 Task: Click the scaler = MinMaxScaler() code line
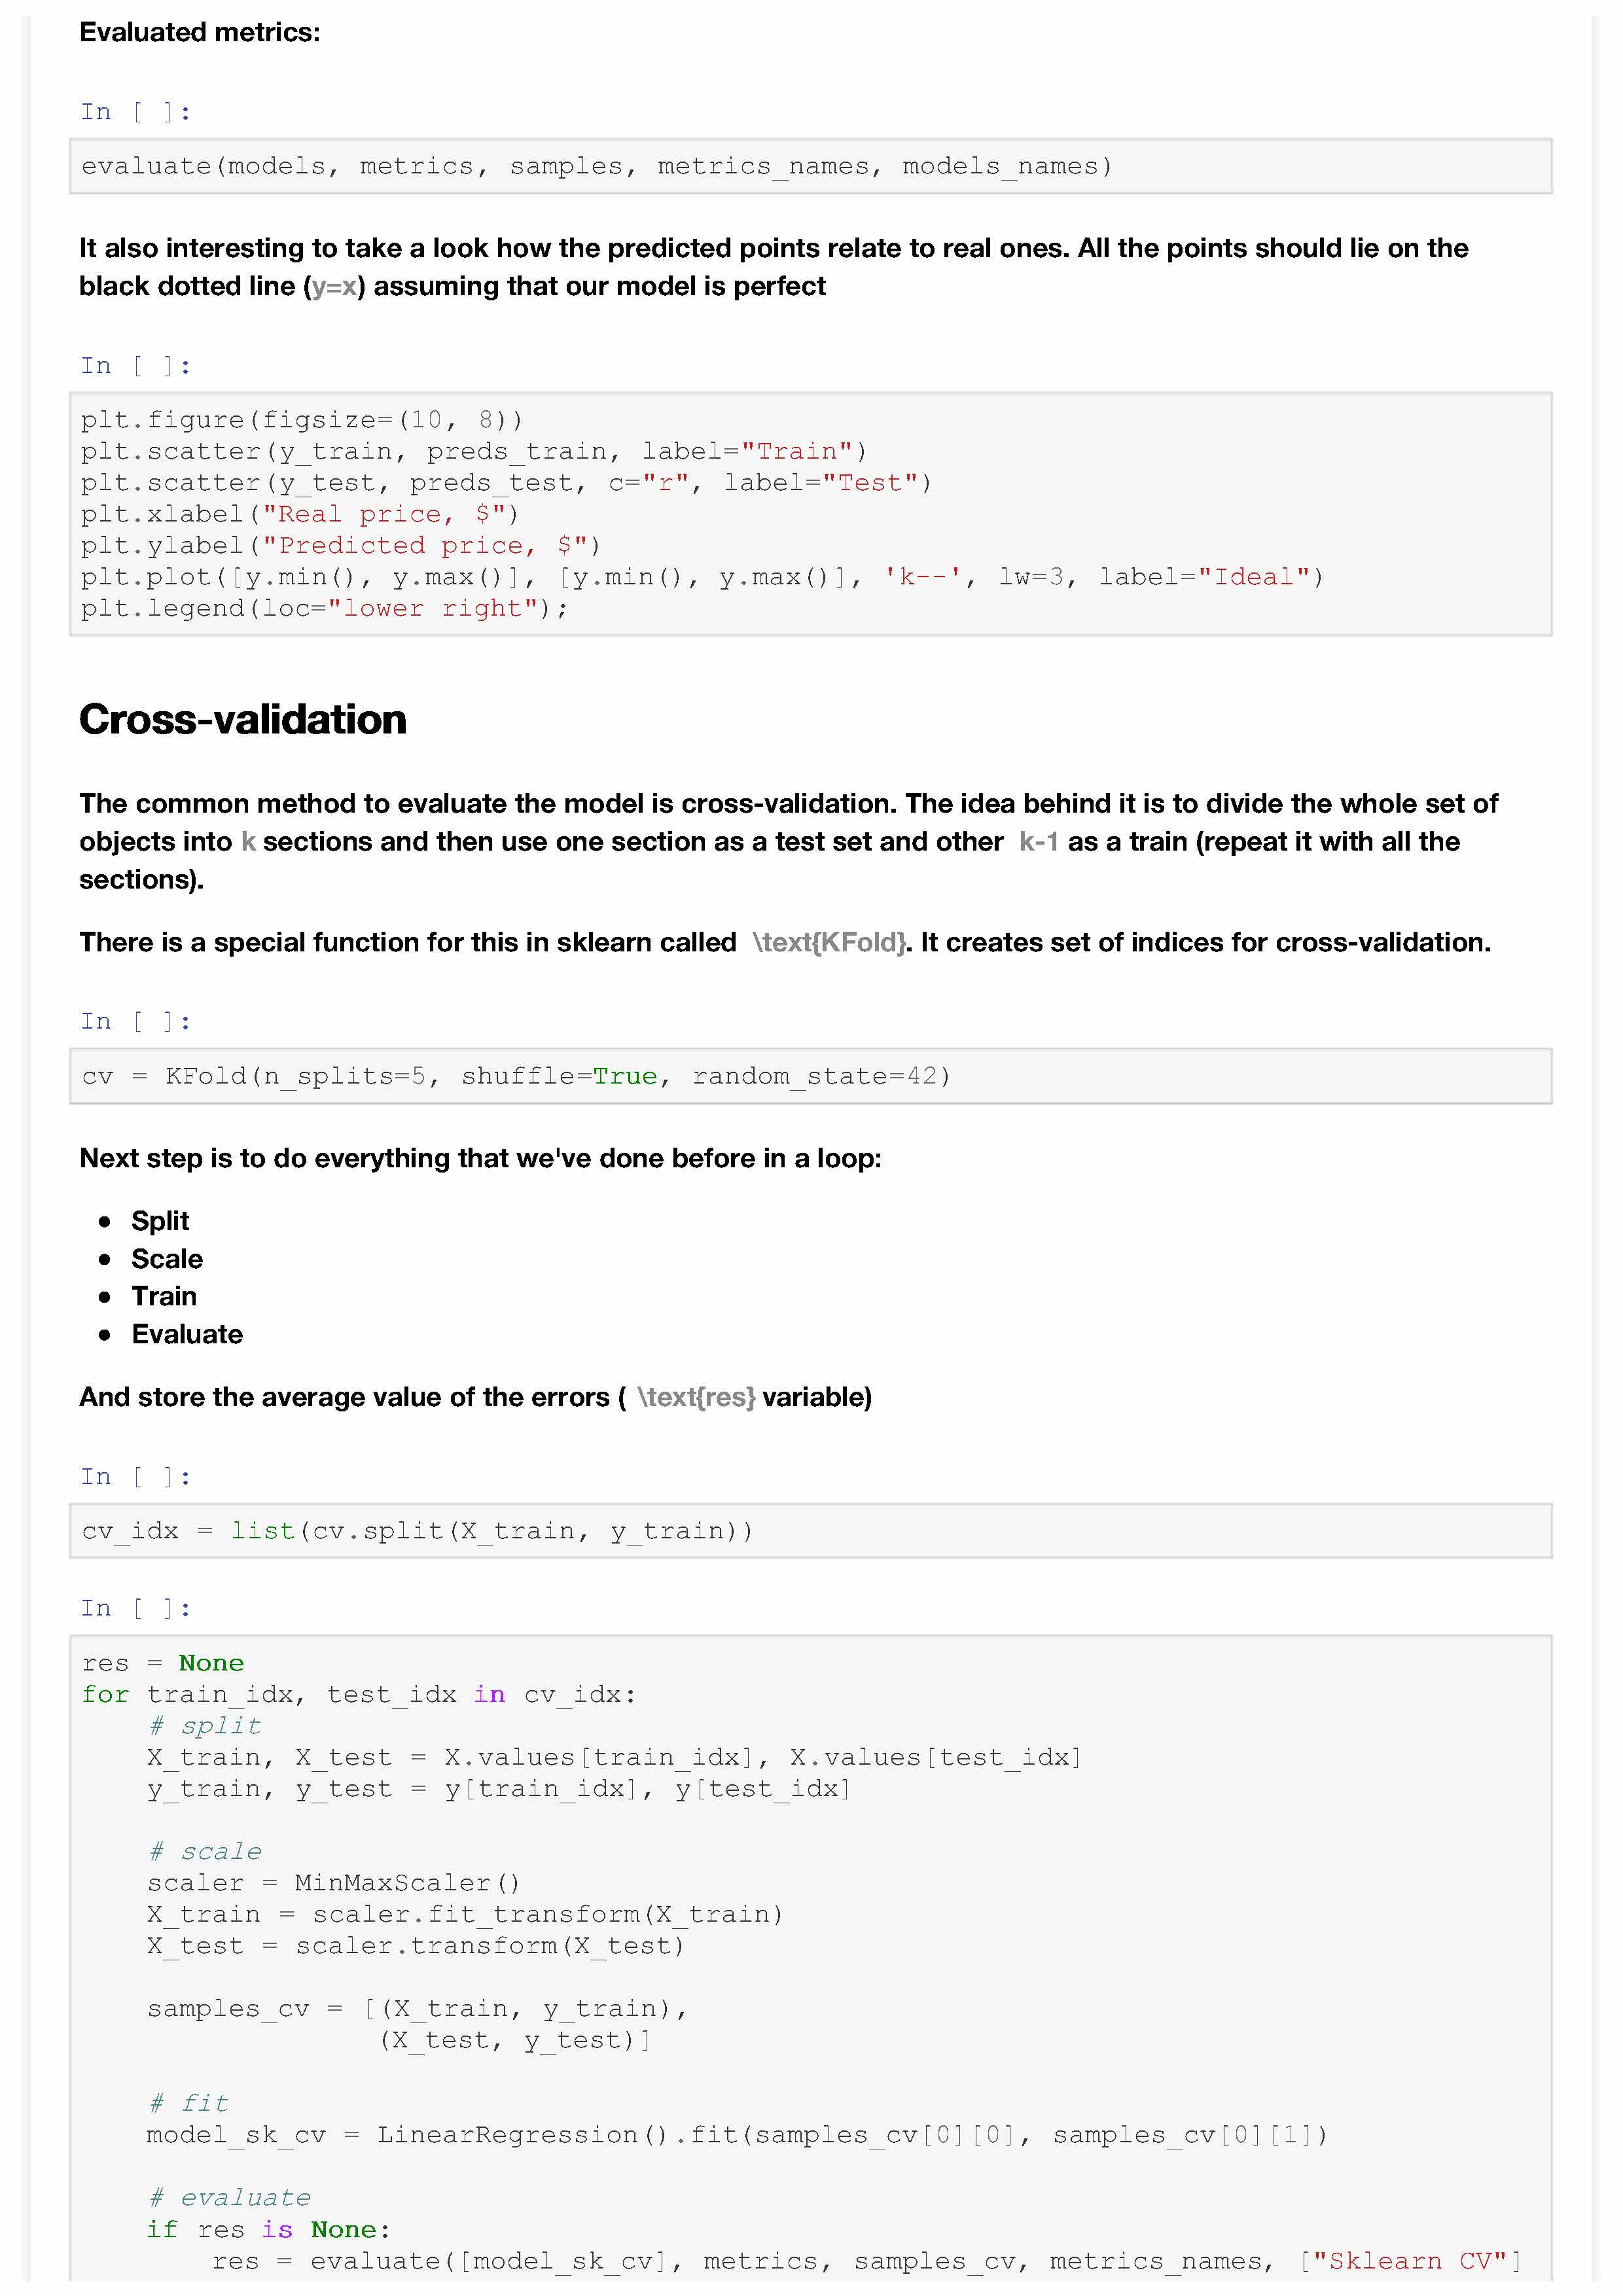[333, 1883]
